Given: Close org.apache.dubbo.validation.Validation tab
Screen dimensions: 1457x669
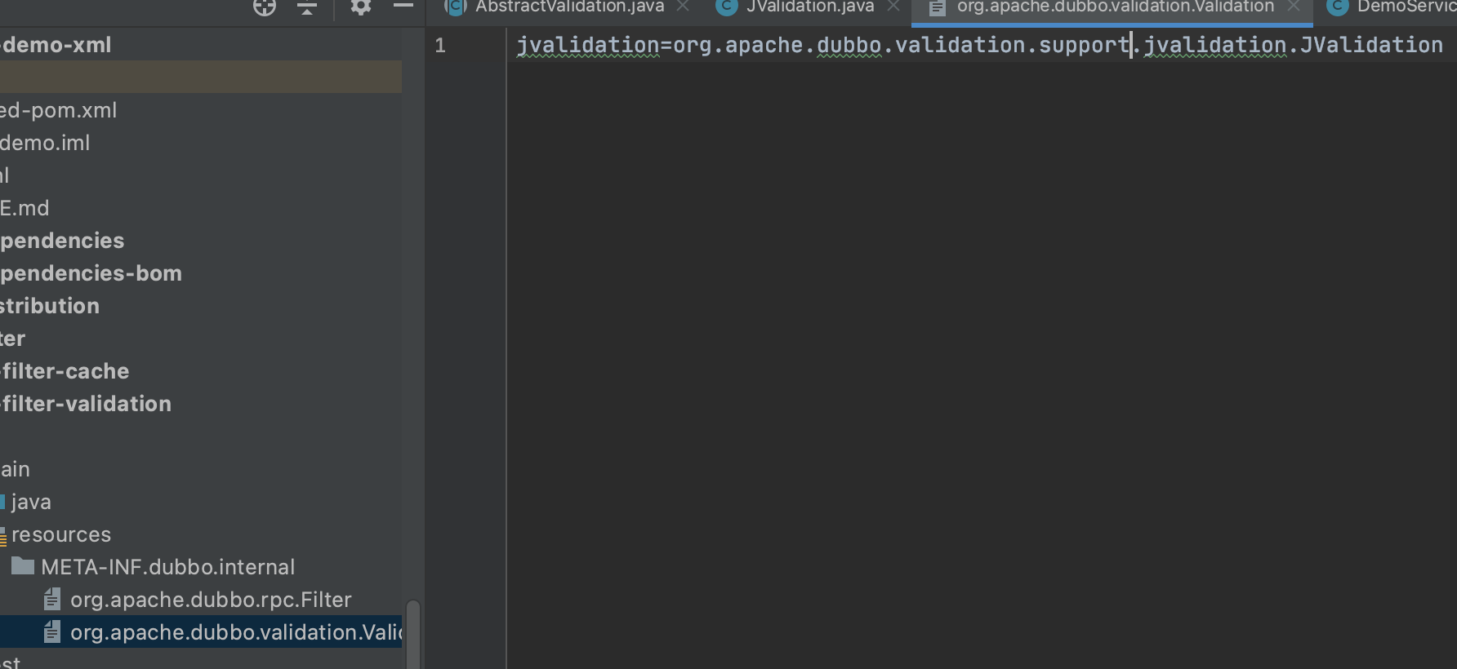Looking at the screenshot, I should (1294, 7).
